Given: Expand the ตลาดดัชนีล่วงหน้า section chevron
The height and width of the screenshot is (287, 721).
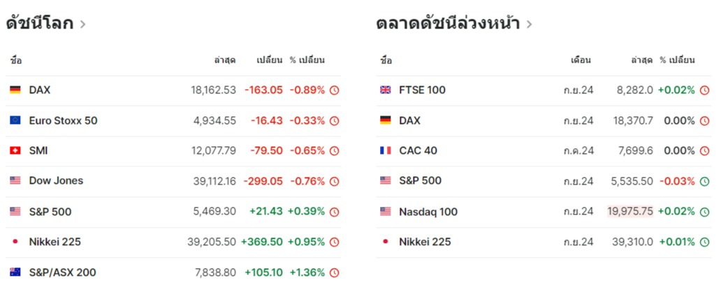Looking at the screenshot, I should 529,24.
